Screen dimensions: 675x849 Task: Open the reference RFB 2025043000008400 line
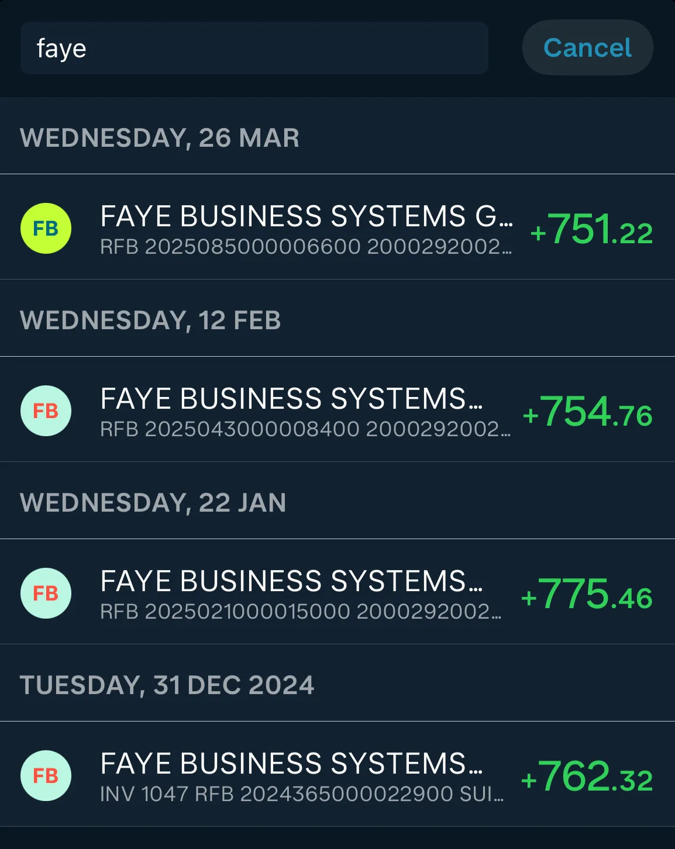tap(305, 429)
